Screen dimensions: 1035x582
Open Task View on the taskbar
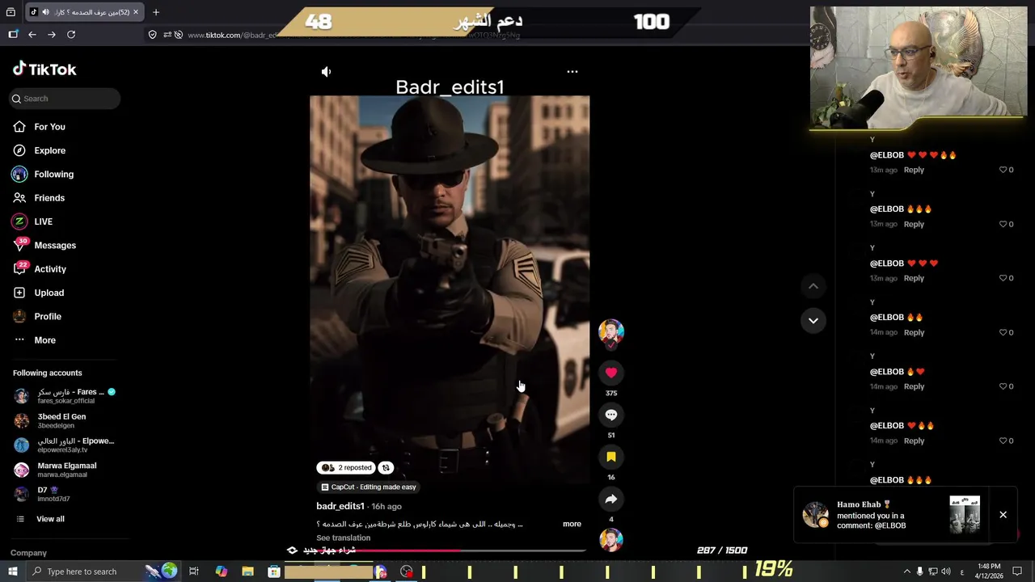(194, 571)
